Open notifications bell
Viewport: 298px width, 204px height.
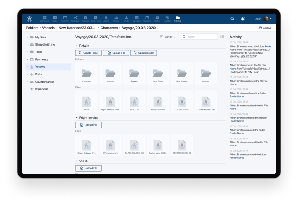coord(243,19)
